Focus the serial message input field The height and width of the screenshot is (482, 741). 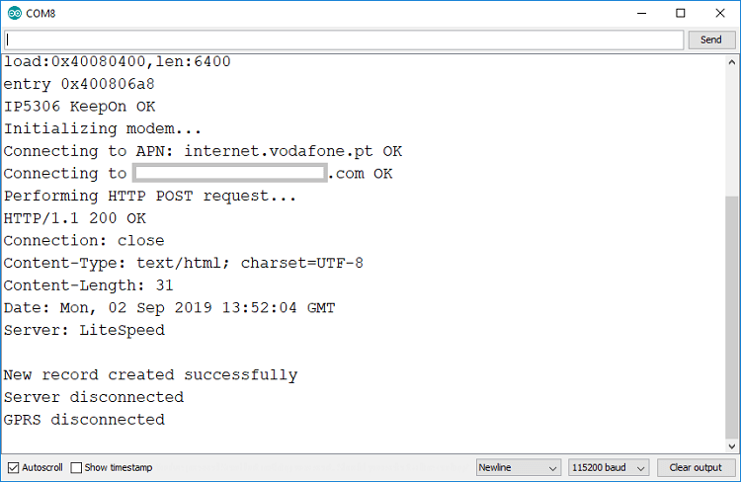click(x=344, y=40)
